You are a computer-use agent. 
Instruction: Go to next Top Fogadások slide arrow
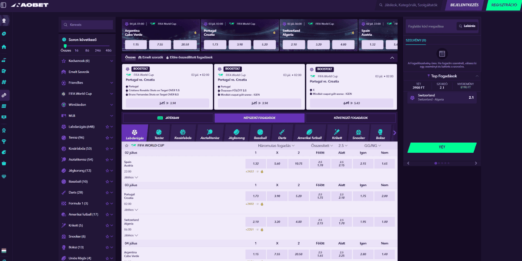tap(476, 163)
